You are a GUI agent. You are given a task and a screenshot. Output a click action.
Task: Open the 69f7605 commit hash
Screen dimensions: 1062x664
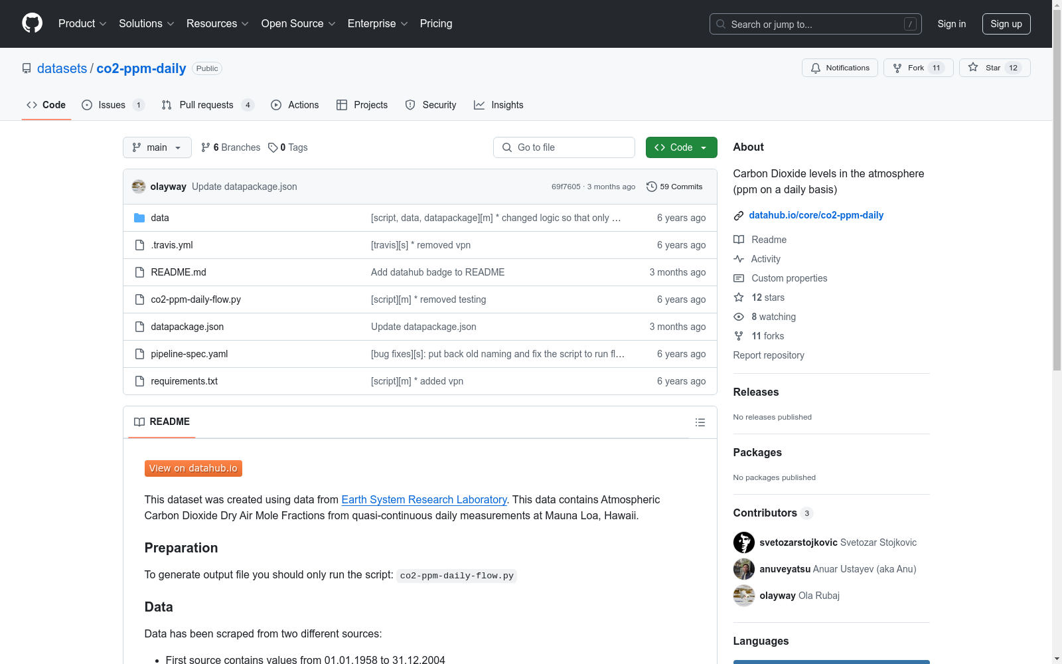[x=566, y=187]
